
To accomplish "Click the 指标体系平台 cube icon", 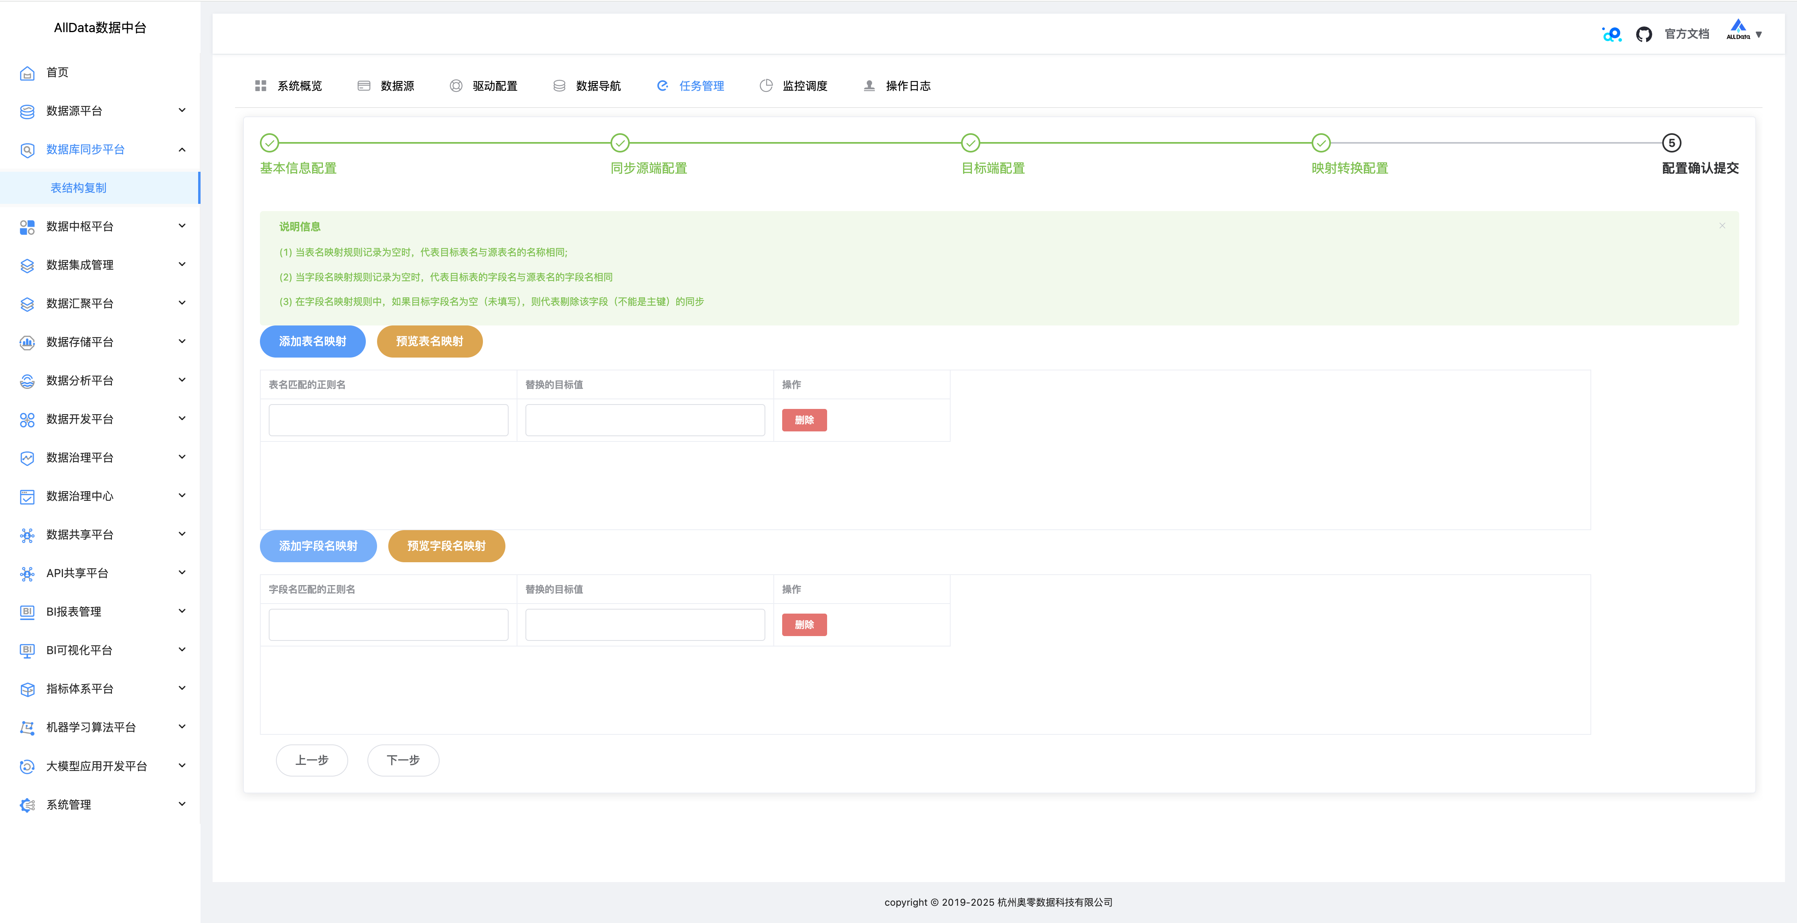I will point(27,689).
